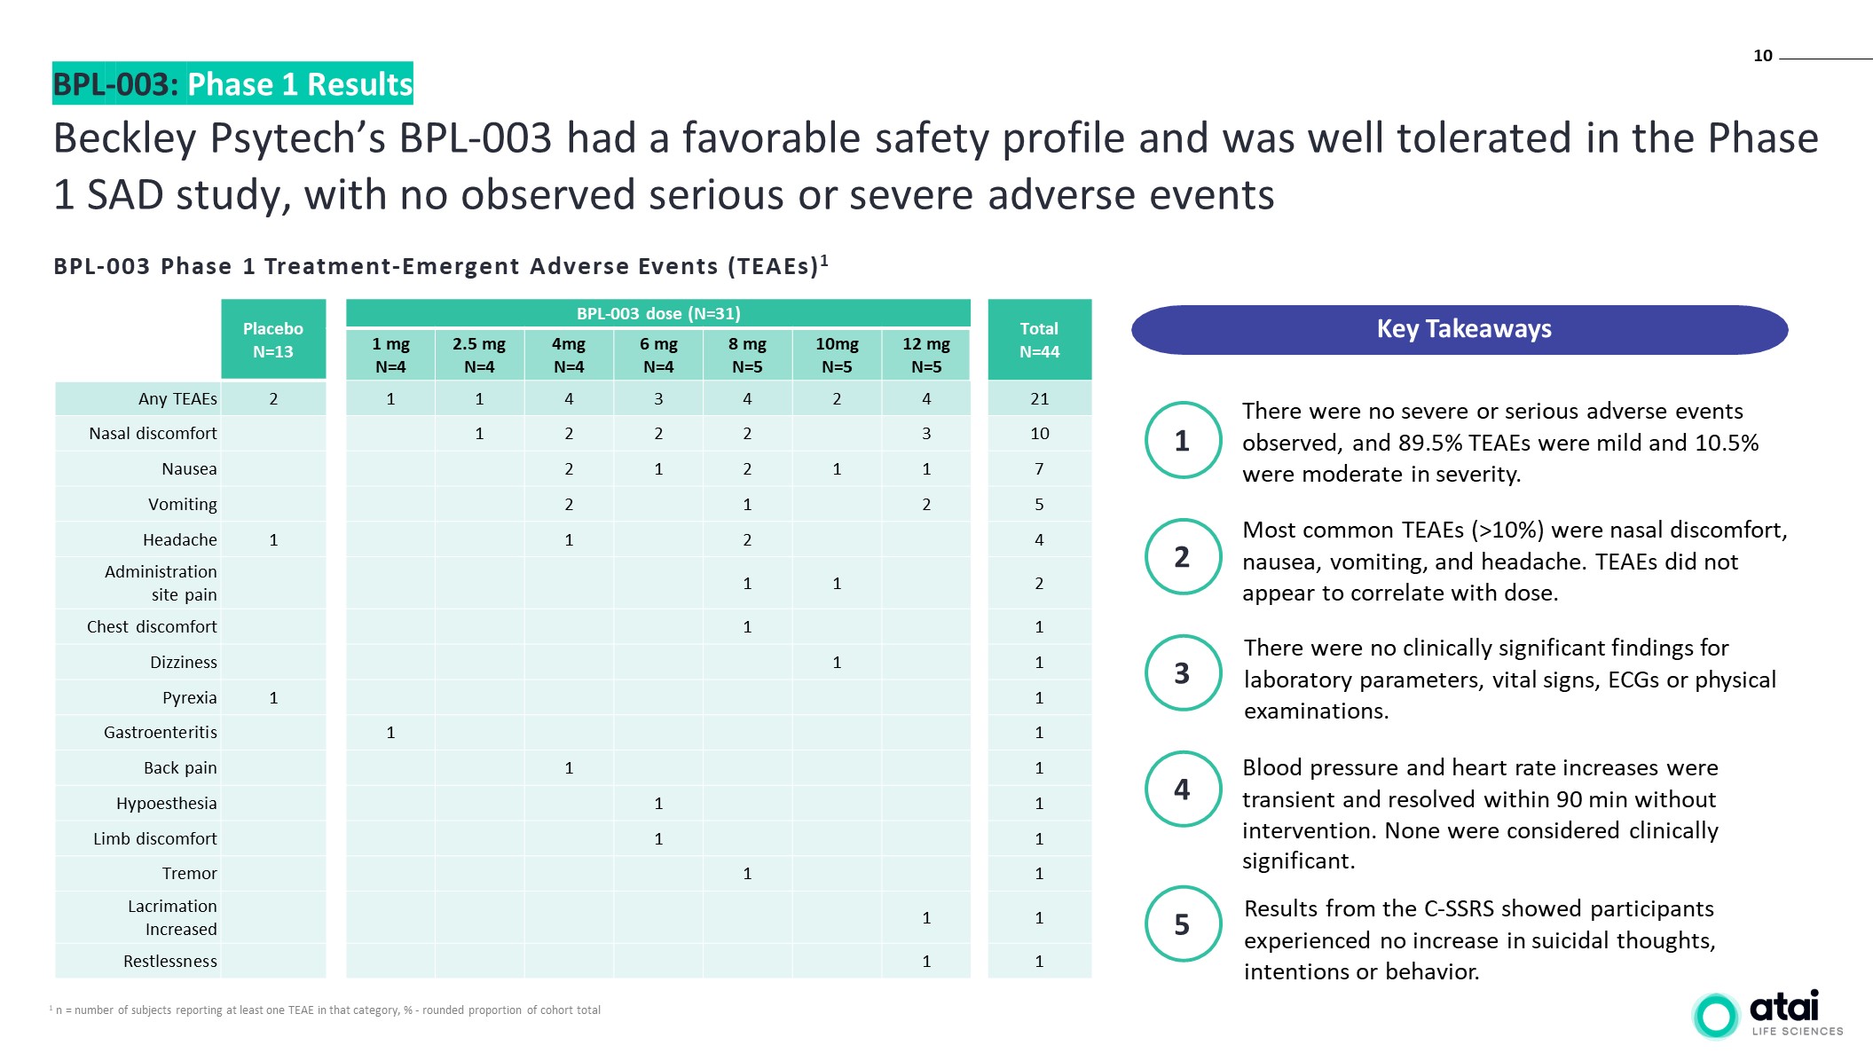Screen dimensions: 1873x1053
Task: Click the numbered circle 3 takeaway icon
Action: (1183, 673)
